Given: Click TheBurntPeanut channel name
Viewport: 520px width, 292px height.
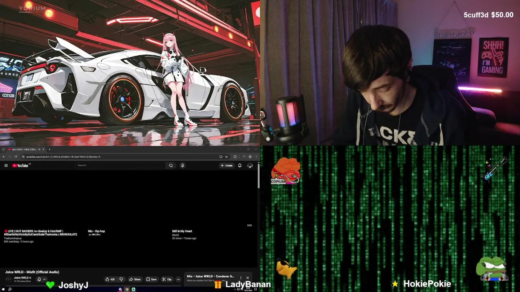Looking at the screenshot, I should (12, 238).
